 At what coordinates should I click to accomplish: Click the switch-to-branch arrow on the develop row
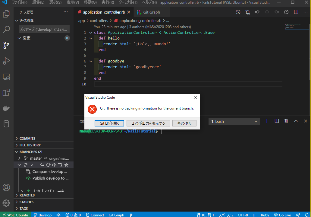coord(42,165)
